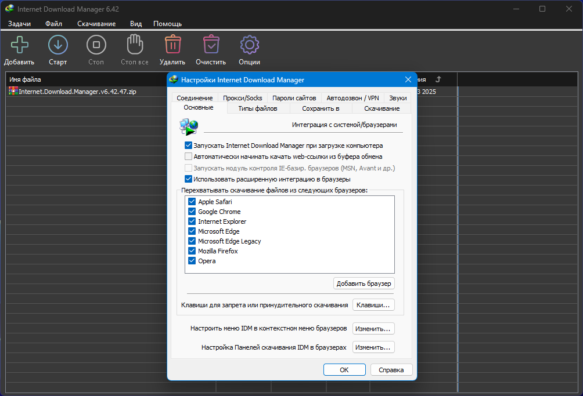Click the Стоп все hand icon

[x=134, y=45]
